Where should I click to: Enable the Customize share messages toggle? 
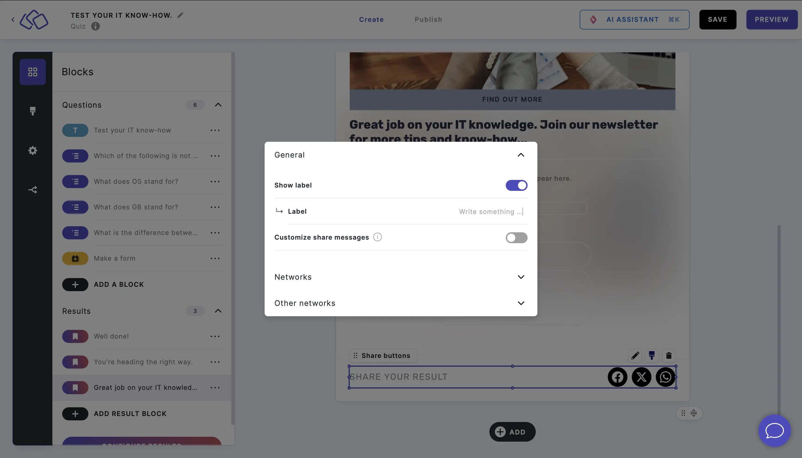click(x=516, y=237)
